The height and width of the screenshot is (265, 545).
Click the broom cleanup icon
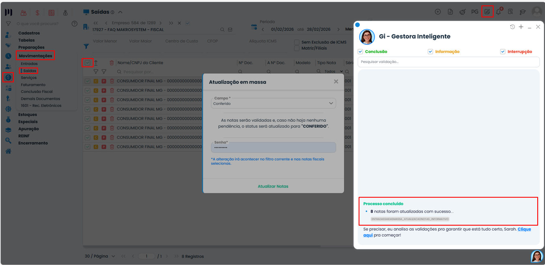(462, 12)
